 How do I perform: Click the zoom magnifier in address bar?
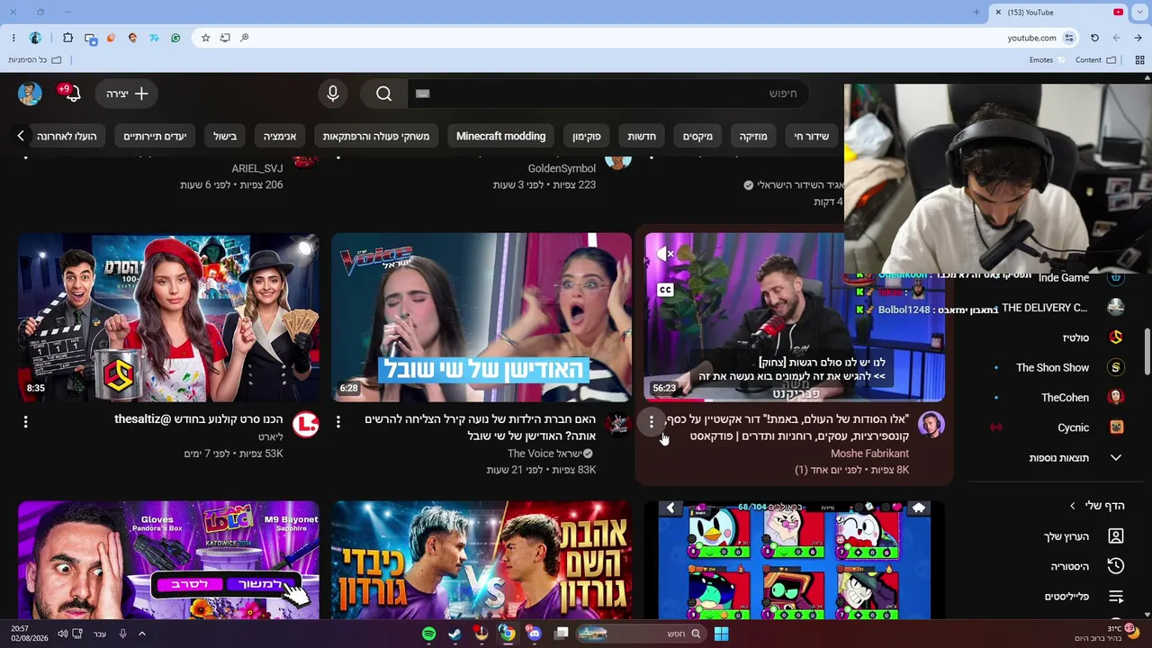[244, 38]
